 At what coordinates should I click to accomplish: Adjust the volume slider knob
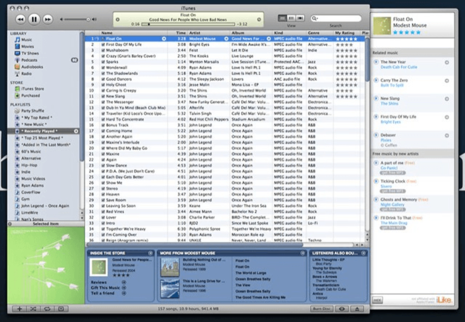(x=88, y=19)
